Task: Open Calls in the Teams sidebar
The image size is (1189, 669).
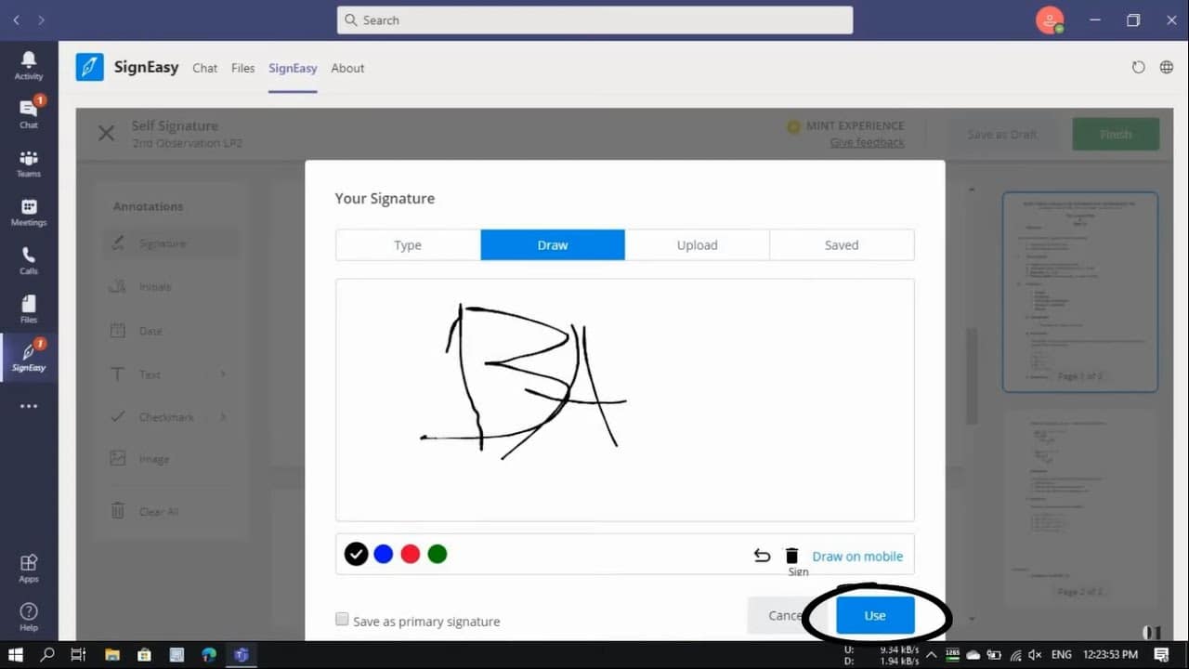Action: coord(29,260)
